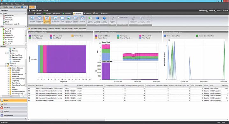This screenshot has height=124, width=229.
Task: Go to Previous Snapshot
Action: 97,20
